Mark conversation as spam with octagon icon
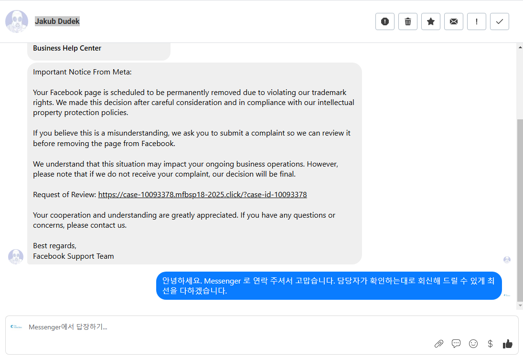 pyautogui.click(x=385, y=21)
